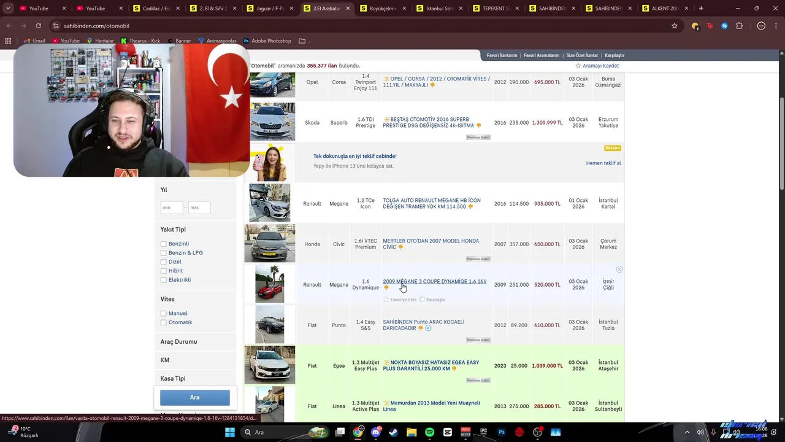Open Thearus - Kick bookmark
The width and height of the screenshot is (785, 442).
click(x=140, y=41)
